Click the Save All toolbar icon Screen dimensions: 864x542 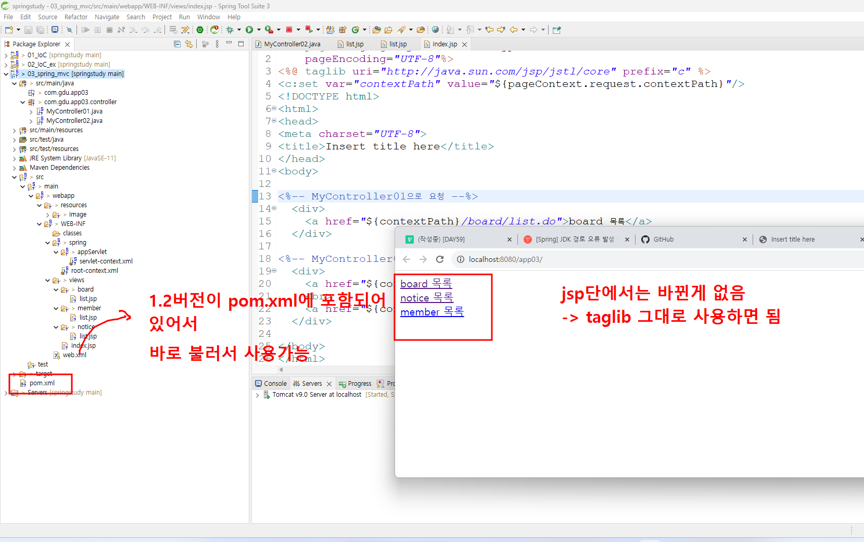tap(40, 30)
